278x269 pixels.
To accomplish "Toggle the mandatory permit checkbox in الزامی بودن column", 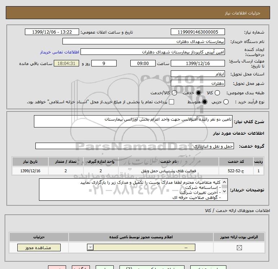I will click(x=239, y=248).
